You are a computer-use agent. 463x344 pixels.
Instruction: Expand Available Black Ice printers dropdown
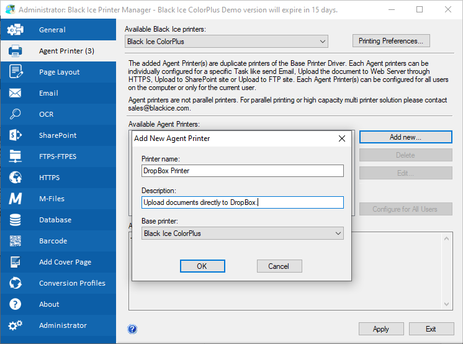pyautogui.click(x=323, y=42)
